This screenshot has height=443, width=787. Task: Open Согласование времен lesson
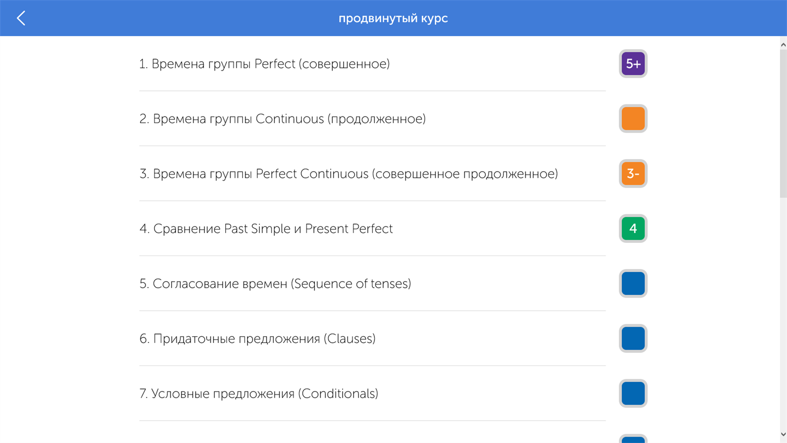click(x=275, y=284)
